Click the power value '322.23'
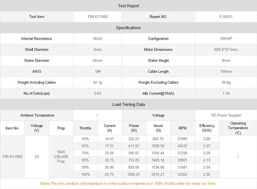Image resolution: width=257 pixels, height=189 pixels. [134, 139]
